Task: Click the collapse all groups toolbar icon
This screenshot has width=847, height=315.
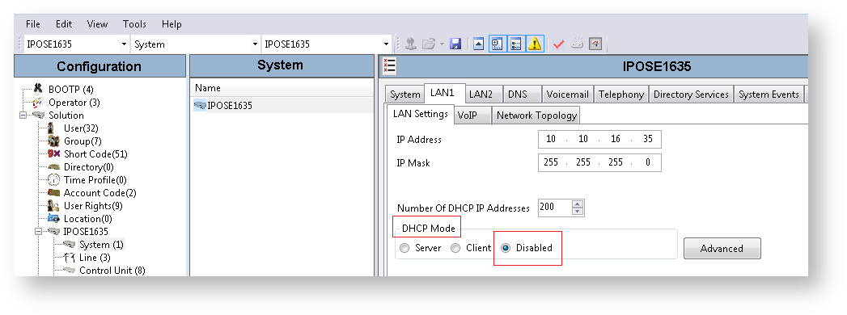Action: tap(478, 44)
